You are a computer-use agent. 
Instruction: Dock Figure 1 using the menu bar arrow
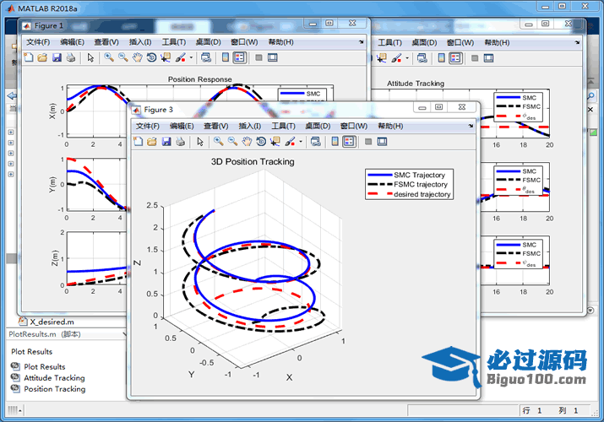pos(361,42)
